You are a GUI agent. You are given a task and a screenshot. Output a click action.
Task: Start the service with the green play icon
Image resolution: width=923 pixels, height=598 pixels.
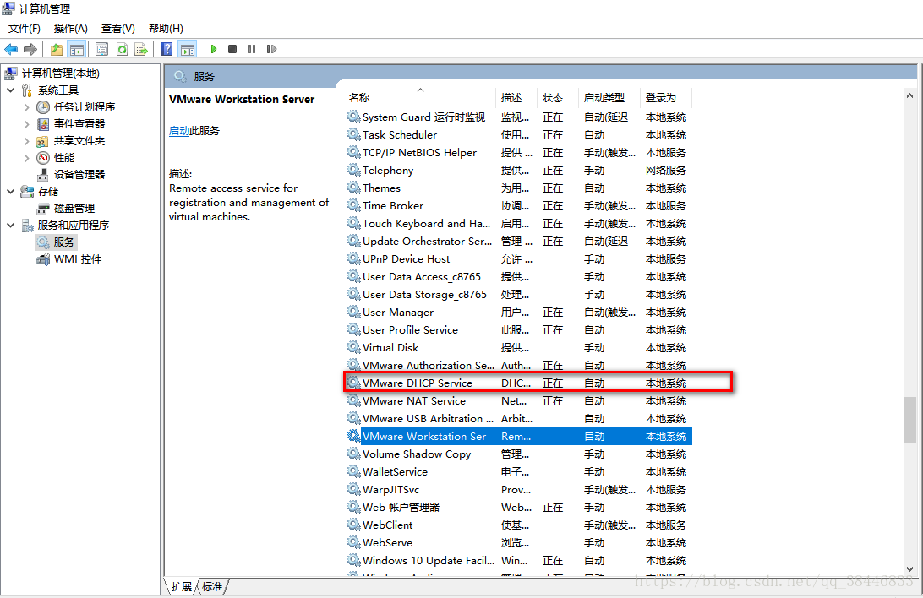tap(214, 49)
